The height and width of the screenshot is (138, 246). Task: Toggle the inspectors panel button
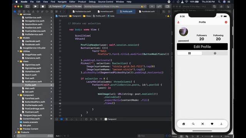click(168, 7)
